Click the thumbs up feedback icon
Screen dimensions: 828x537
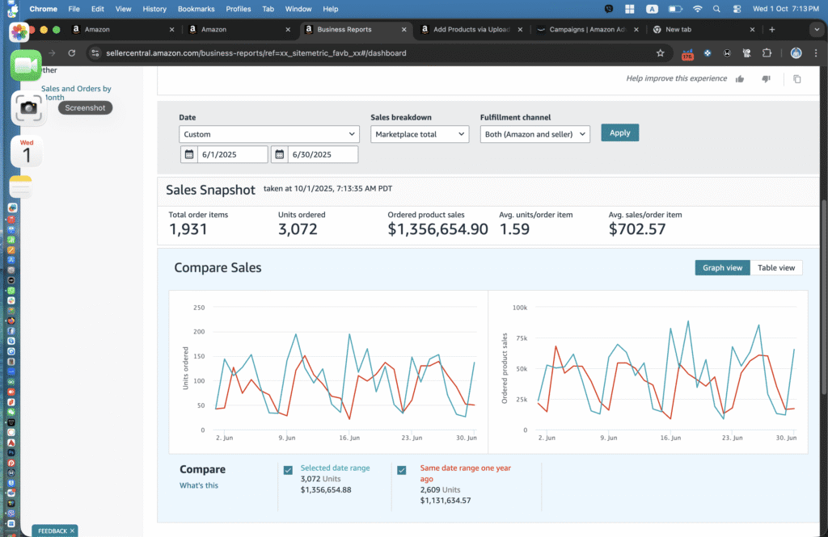tap(739, 78)
